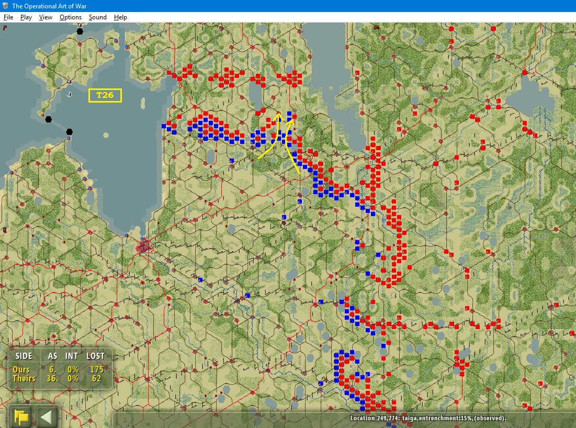Click the "6." AS value for Ours
The width and height of the screenshot is (576, 428).
tap(53, 369)
